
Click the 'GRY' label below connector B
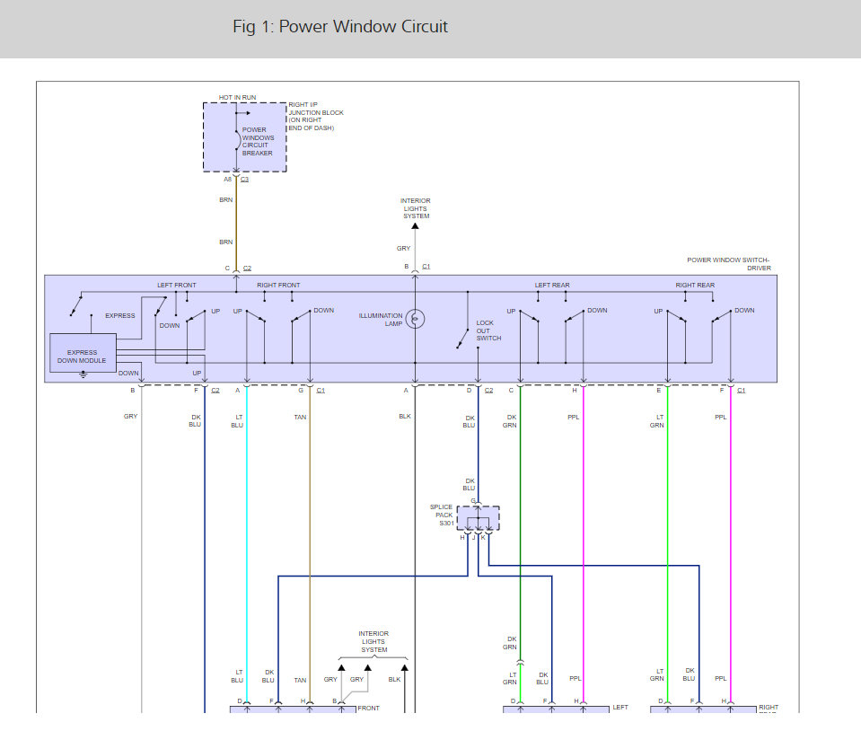(131, 417)
